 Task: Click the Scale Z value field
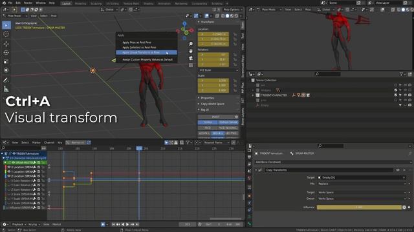(213, 90)
